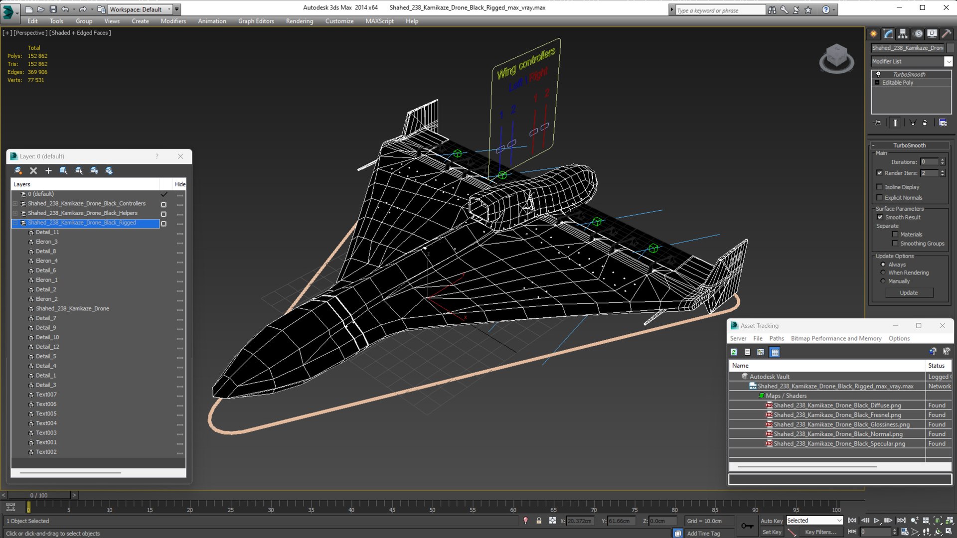Screen dimensions: 957x538
Task: Toggle the Smooth Result checkbox
Action: [880, 217]
